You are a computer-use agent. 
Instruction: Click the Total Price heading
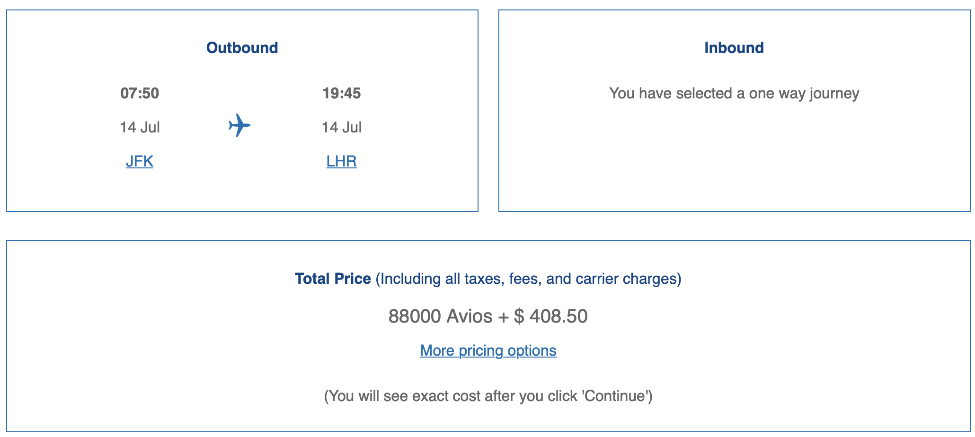pyautogui.click(x=333, y=279)
